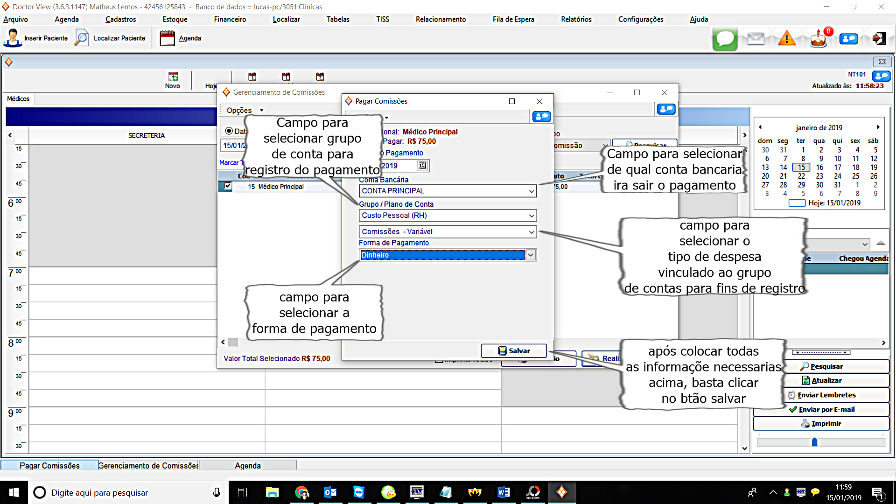Click the birthday cake notifications icon

[818, 40]
